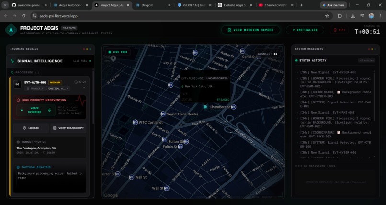
Task: Click the System Activity scrollbar
Action: (x=374, y=96)
